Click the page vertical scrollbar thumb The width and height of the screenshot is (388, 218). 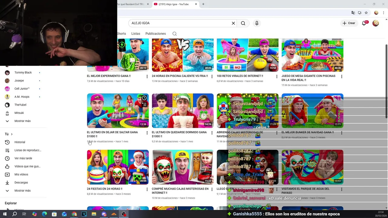(386, 81)
